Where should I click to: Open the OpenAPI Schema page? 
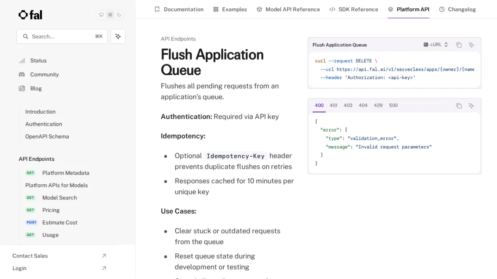point(47,136)
